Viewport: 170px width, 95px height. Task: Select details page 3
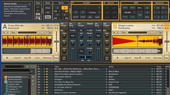pyautogui.click(x=38, y=14)
